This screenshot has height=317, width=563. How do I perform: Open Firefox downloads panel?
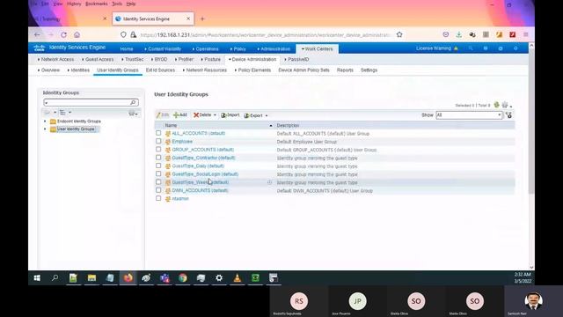pyautogui.click(x=459, y=34)
